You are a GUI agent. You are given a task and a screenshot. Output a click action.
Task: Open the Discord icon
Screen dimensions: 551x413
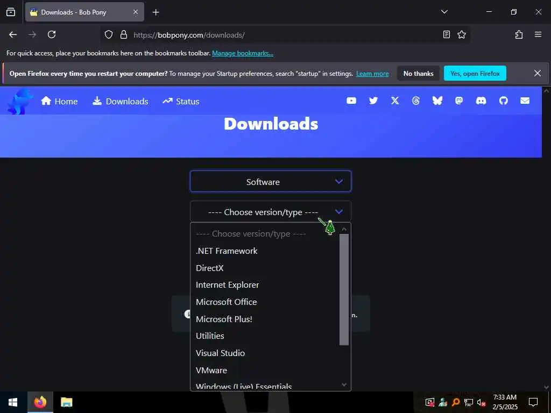point(481,101)
